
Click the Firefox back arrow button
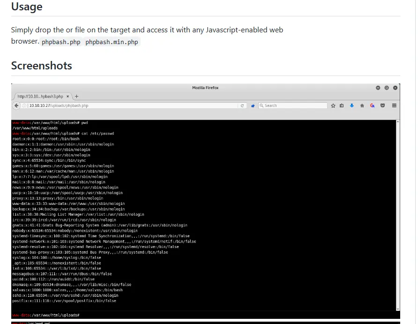click(16, 105)
